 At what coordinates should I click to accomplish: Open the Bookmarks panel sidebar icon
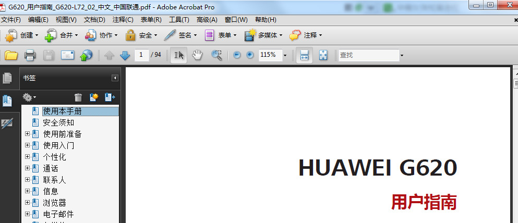click(x=7, y=101)
